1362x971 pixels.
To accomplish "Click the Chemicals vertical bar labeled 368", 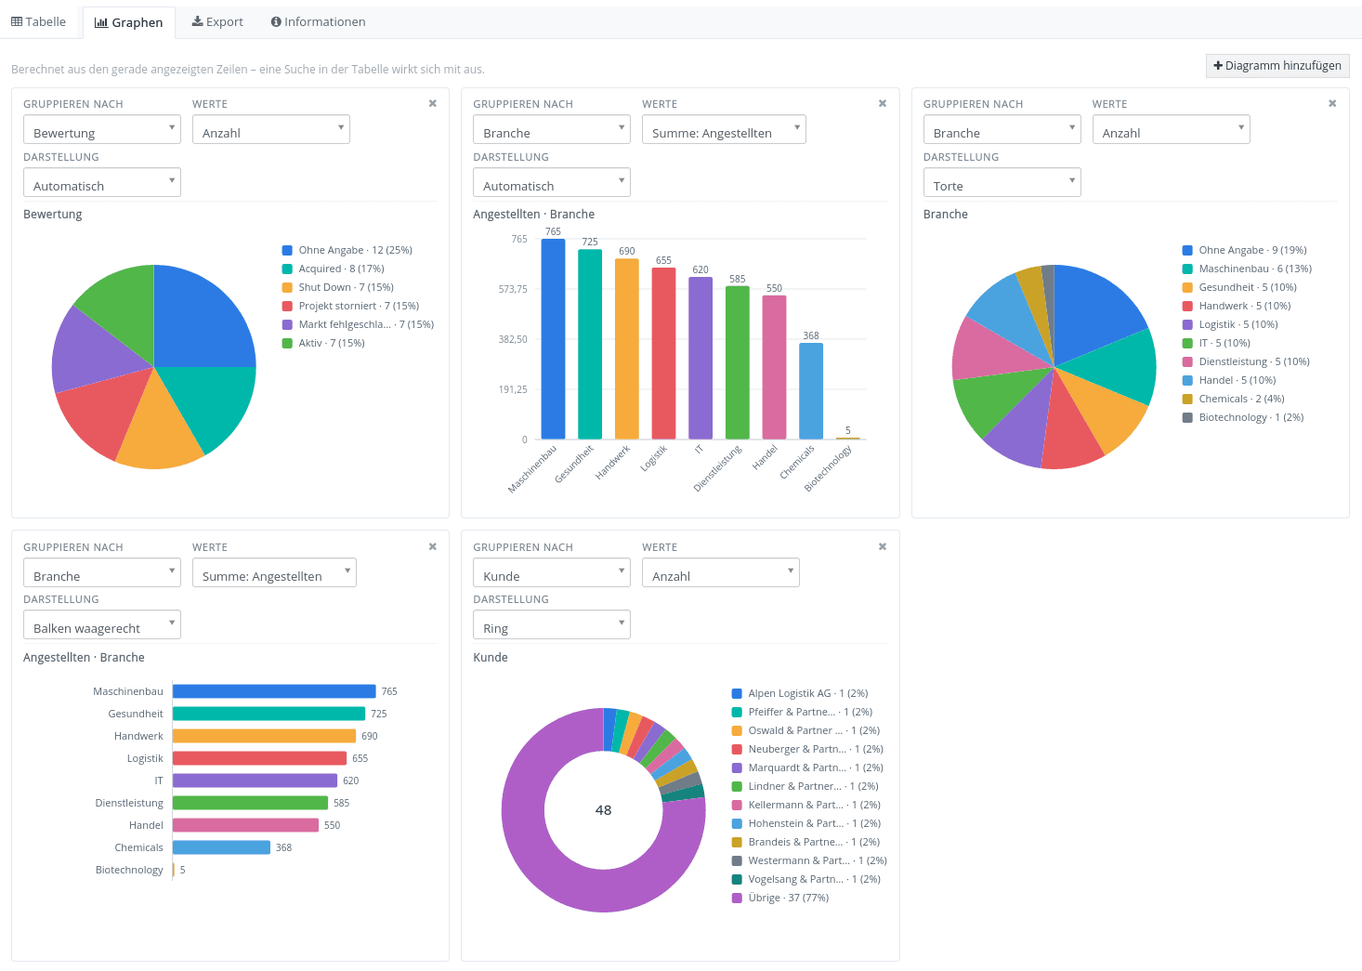I will pyautogui.click(x=811, y=390).
